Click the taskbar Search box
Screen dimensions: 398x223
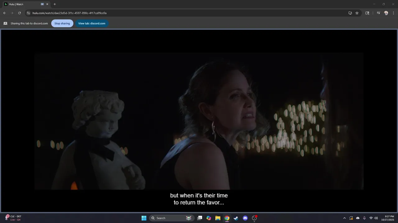[x=172, y=218]
